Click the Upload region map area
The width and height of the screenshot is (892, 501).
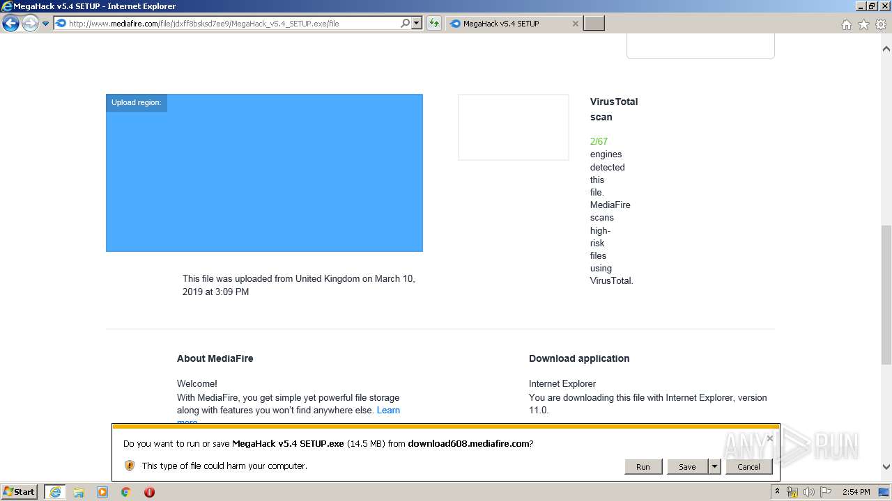pos(264,173)
